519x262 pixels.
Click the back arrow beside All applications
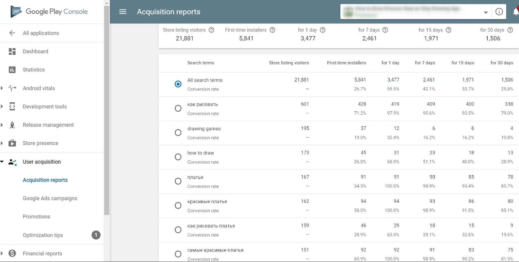pos(12,33)
